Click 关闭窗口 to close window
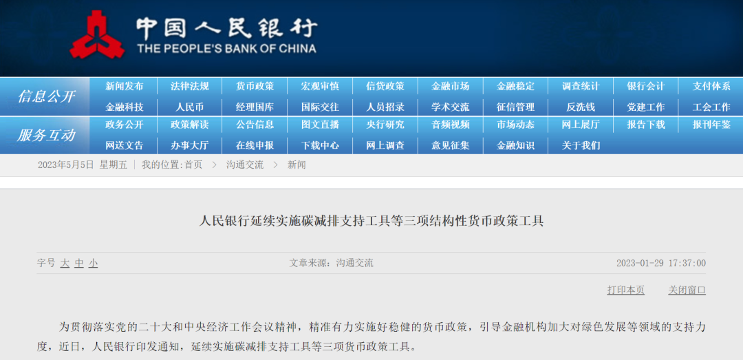This screenshot has height=360, width=743. pos(687,290)
